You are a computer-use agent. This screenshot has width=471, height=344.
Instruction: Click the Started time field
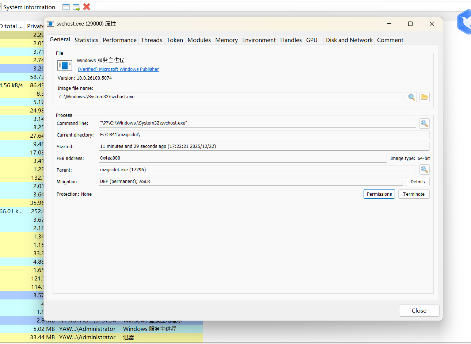[x=264, y=146]
